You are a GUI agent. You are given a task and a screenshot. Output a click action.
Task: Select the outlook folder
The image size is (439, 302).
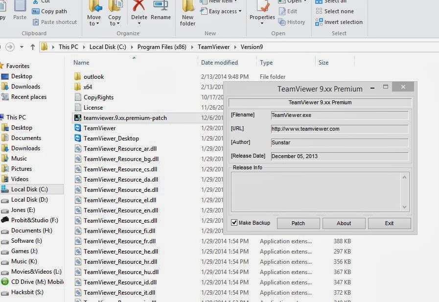point(93,77)
